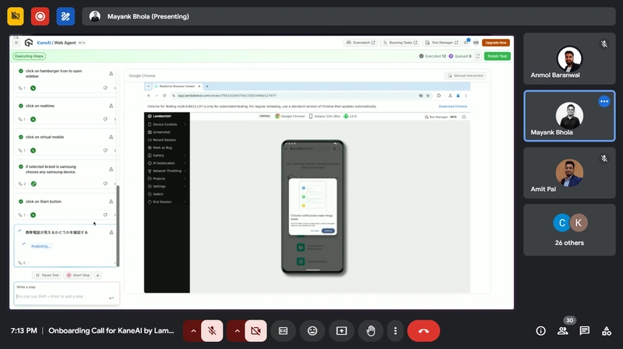Open the MB user avatar menu
623x349 pixels.
[476, 43]
